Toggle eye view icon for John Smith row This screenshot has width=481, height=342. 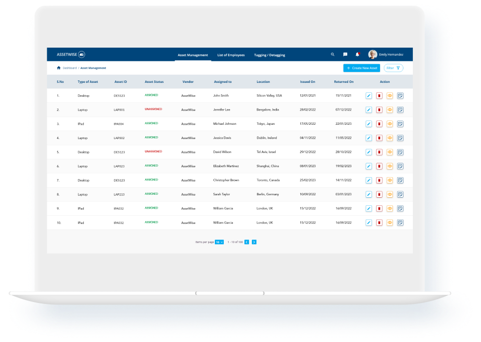click(390, 96)
